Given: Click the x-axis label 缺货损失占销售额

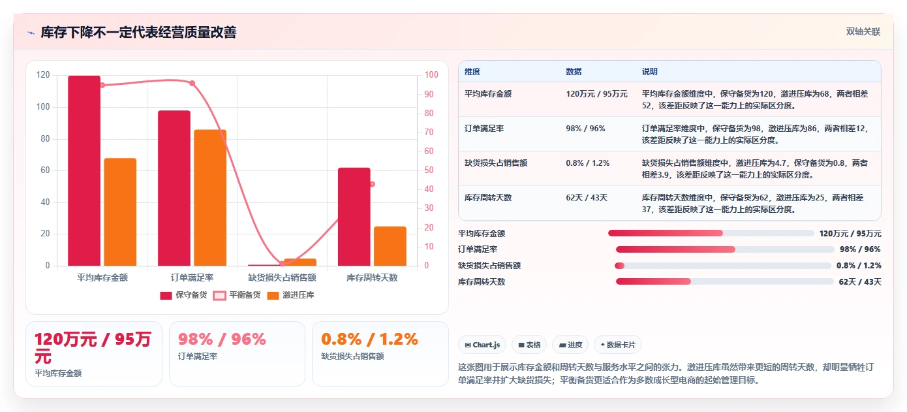Looking at the screenshot, I should [x=282, y=277].
